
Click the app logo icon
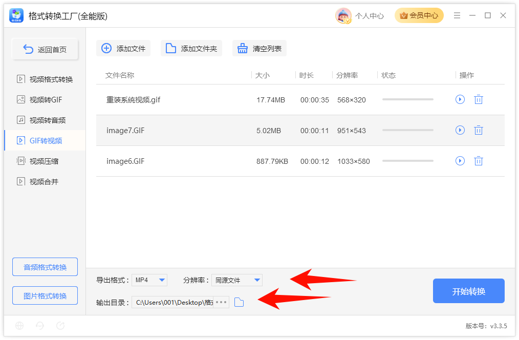pyautogui.click(x=16, y=15)
